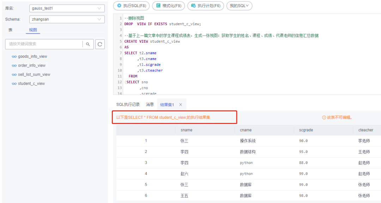Image resolution: width=381 pixels, height=203 pixels.
Task: Click the order_info_view glasses icon
Action: [14, 66]
